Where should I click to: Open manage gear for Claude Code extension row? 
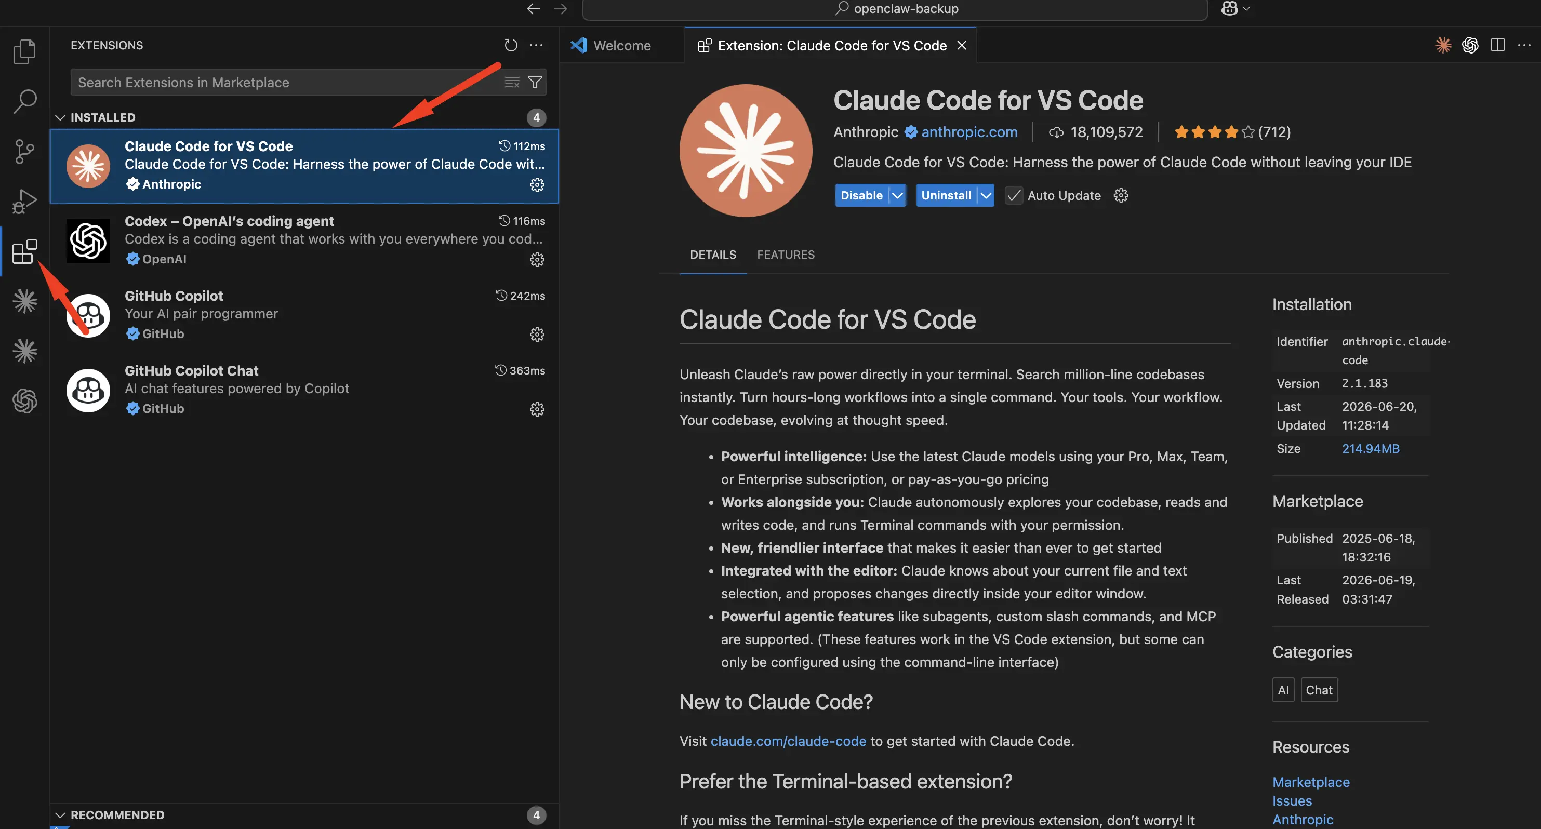[x=537, y=185]
